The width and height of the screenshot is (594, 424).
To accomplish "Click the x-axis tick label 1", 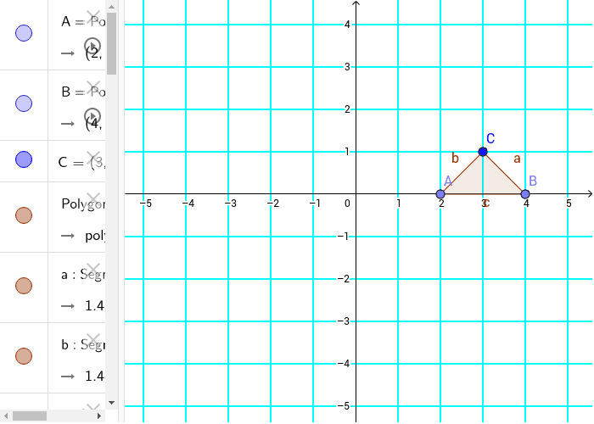I will click(399, 204).
